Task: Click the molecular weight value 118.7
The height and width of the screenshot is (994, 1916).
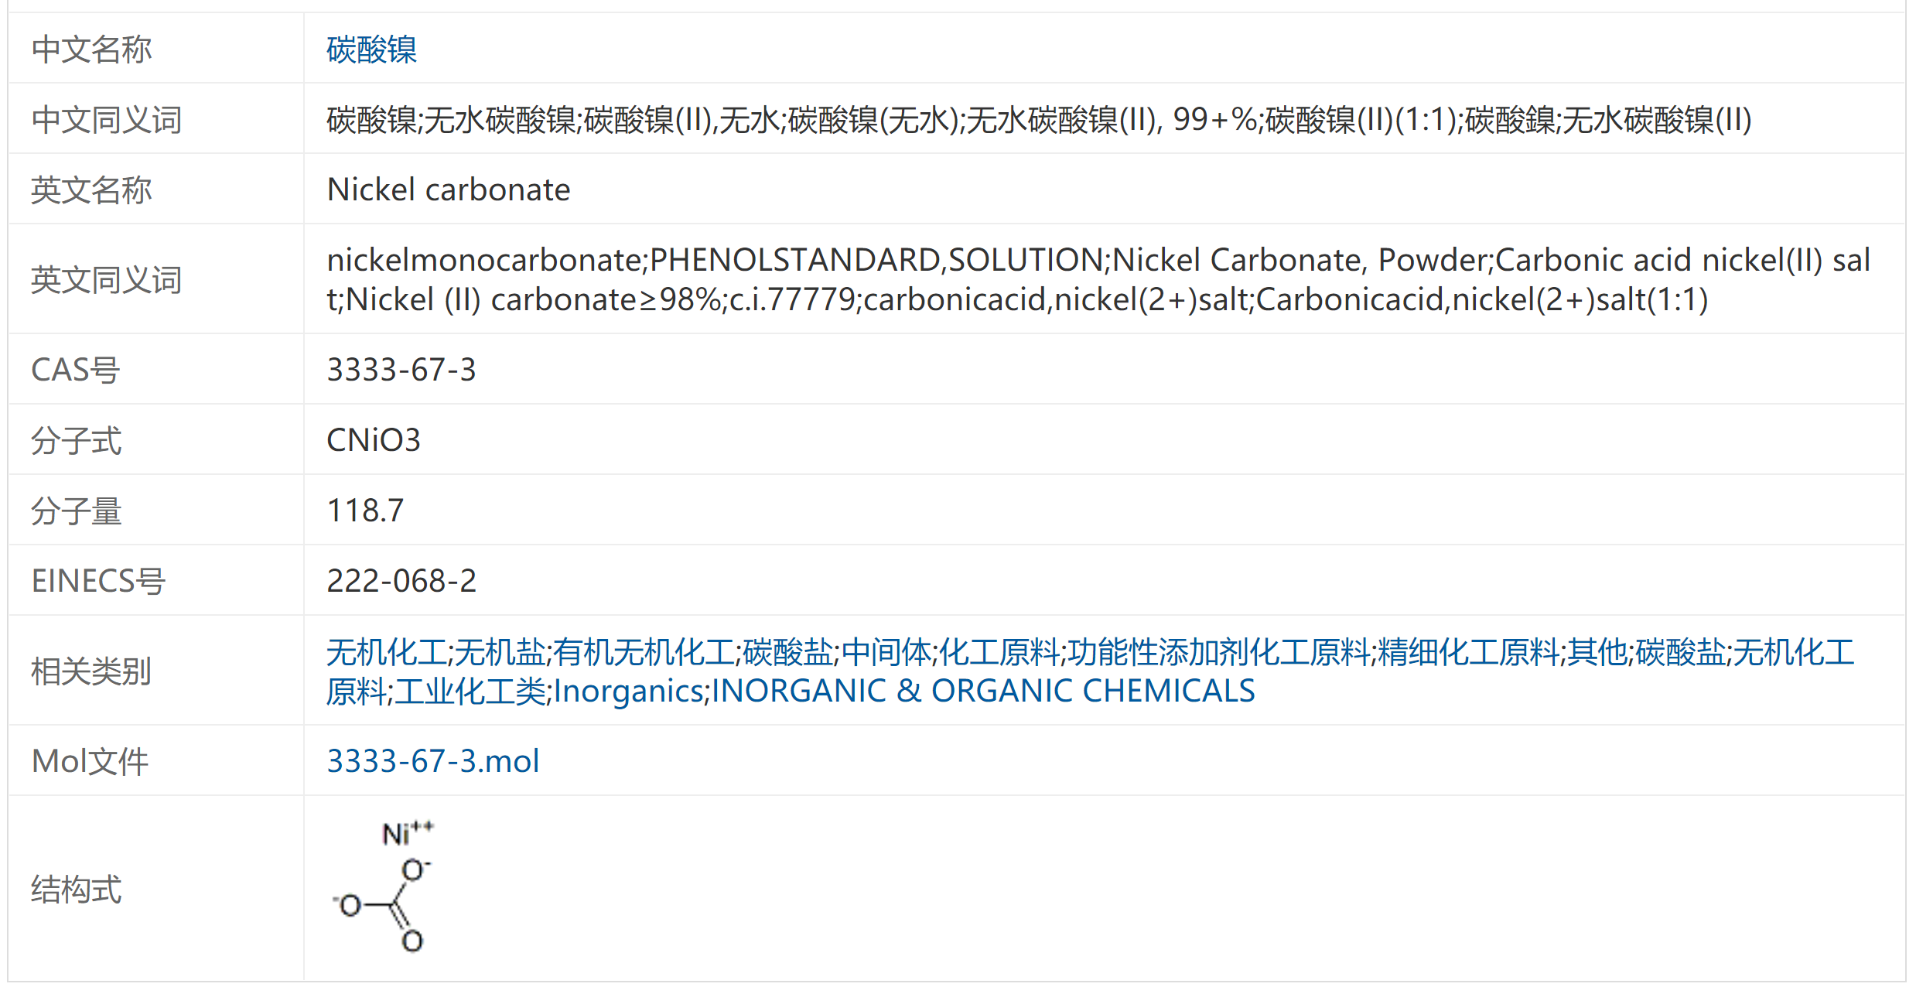Action: click(365, 511)
